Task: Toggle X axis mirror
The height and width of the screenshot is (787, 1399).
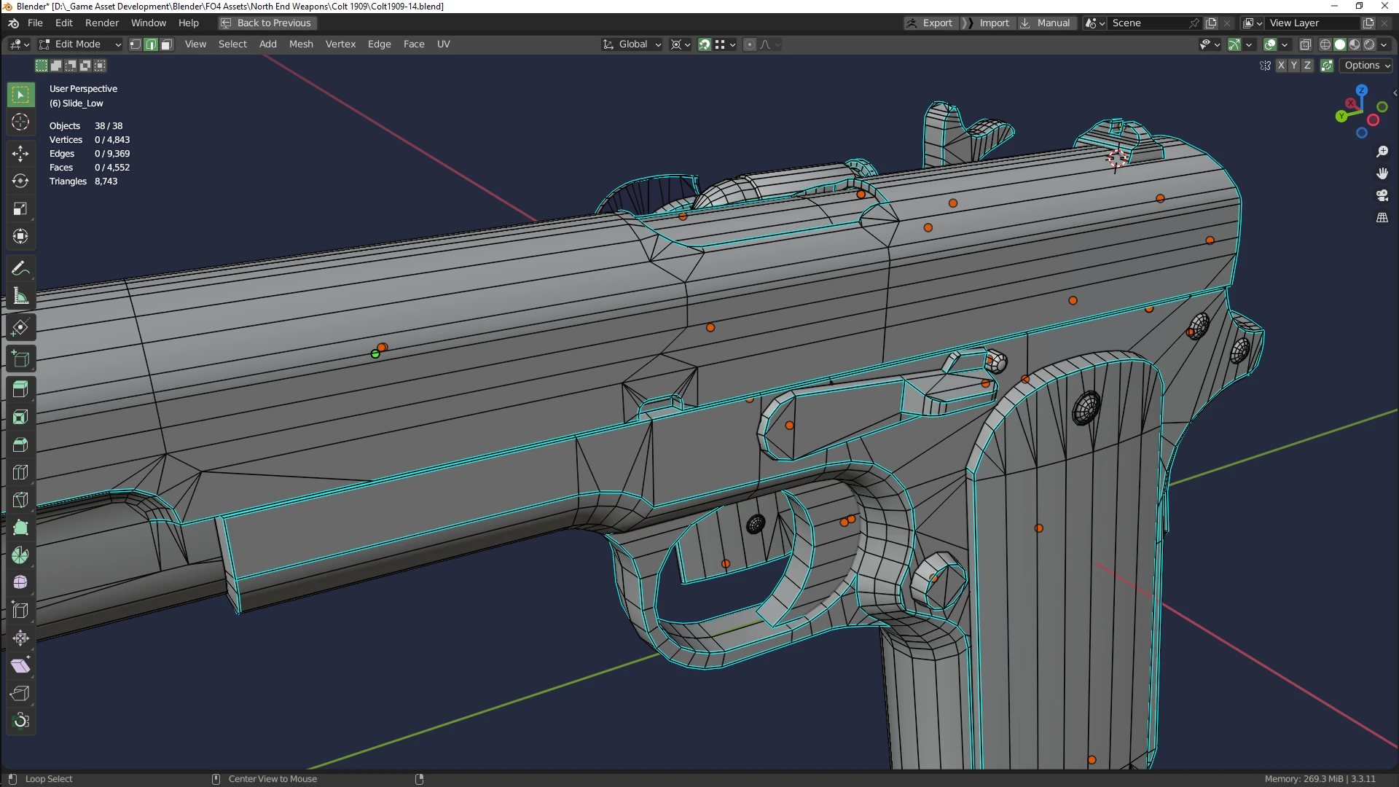Action: coord(1281,66)
